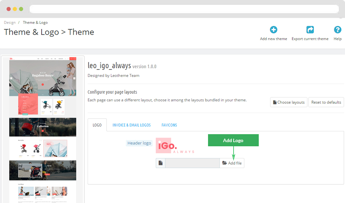
Task: Click the leo_igo_always theme preview thumbnail
Action: [43, 130]
